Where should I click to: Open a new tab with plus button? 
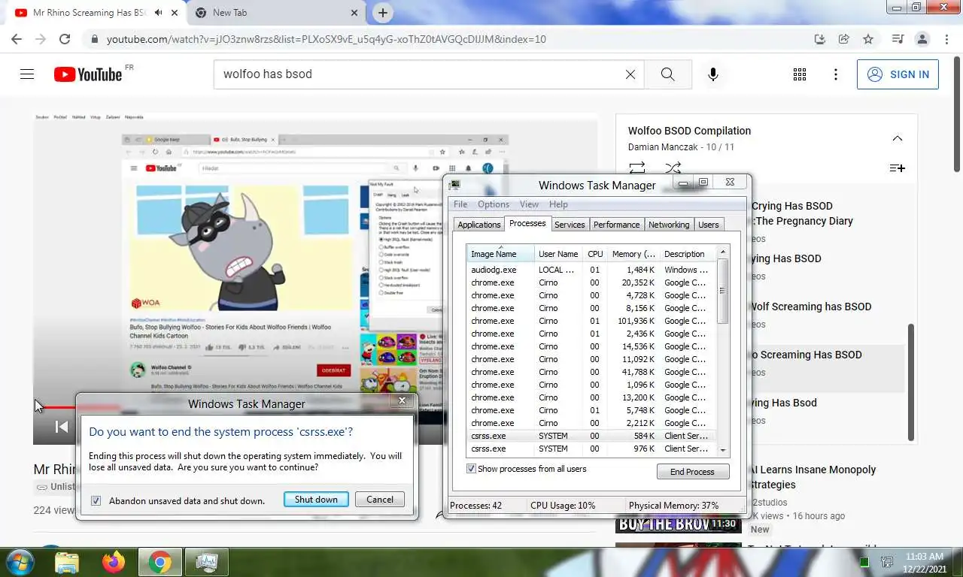[383, 13]
